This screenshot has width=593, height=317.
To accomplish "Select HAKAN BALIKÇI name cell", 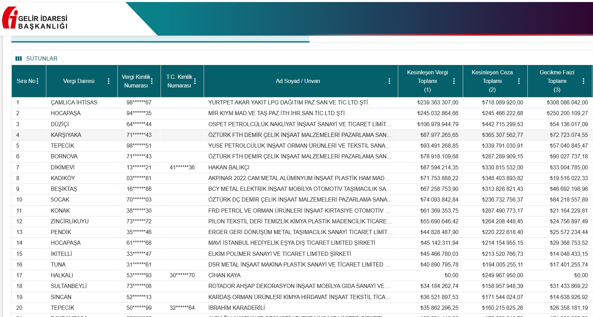I will tap(229, 167).
